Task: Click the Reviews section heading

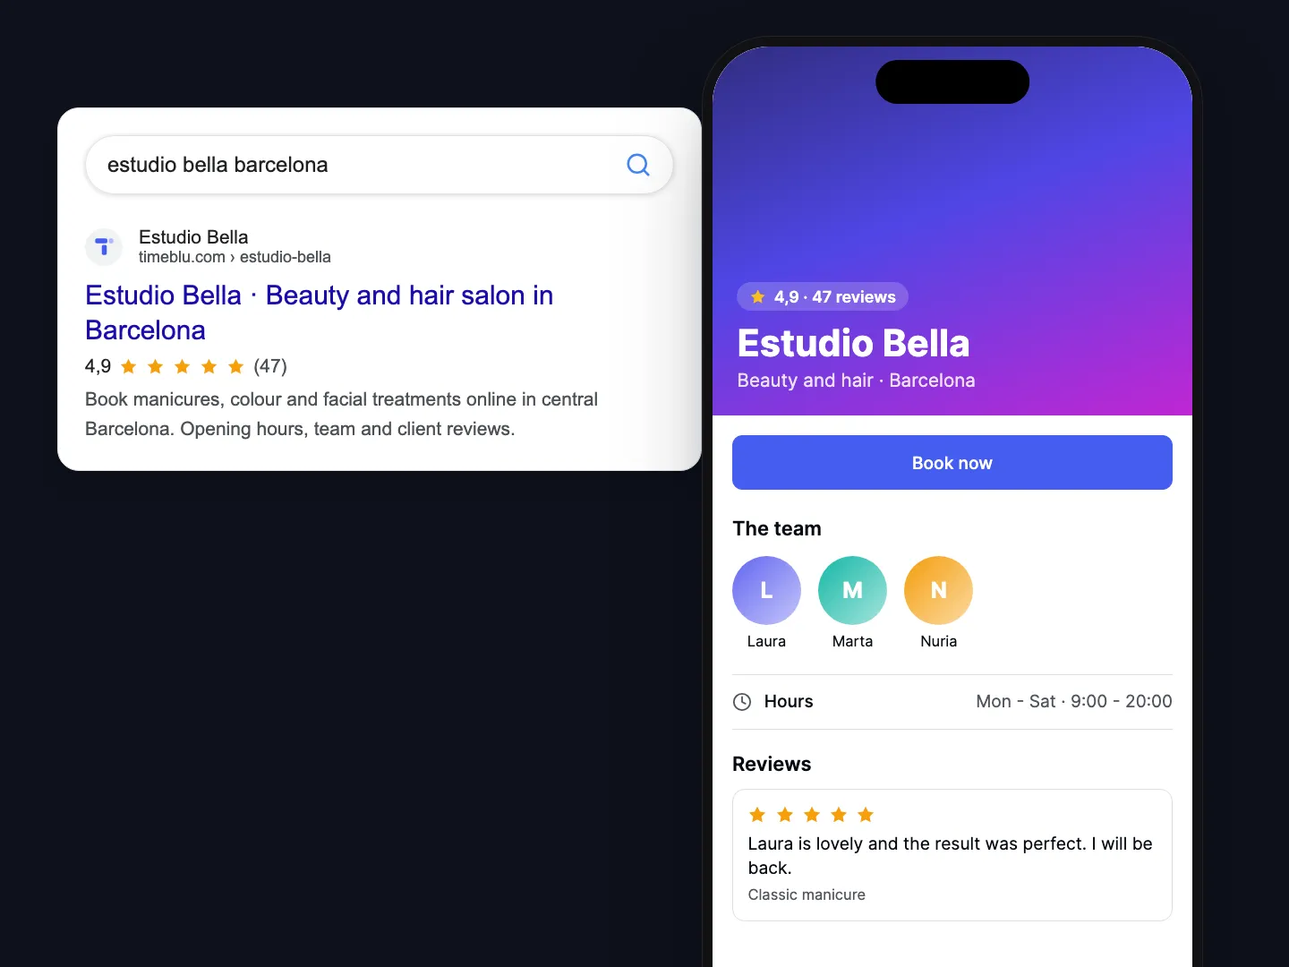Action: [772, 764]
